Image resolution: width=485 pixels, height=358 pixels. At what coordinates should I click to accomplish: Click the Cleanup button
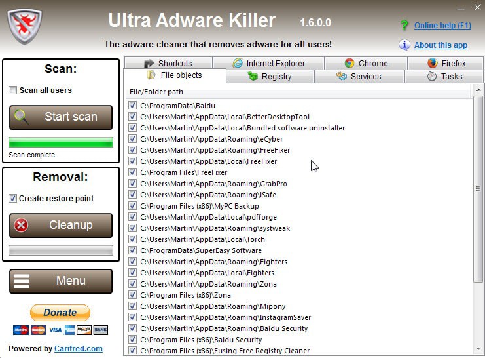click(61, 226)
